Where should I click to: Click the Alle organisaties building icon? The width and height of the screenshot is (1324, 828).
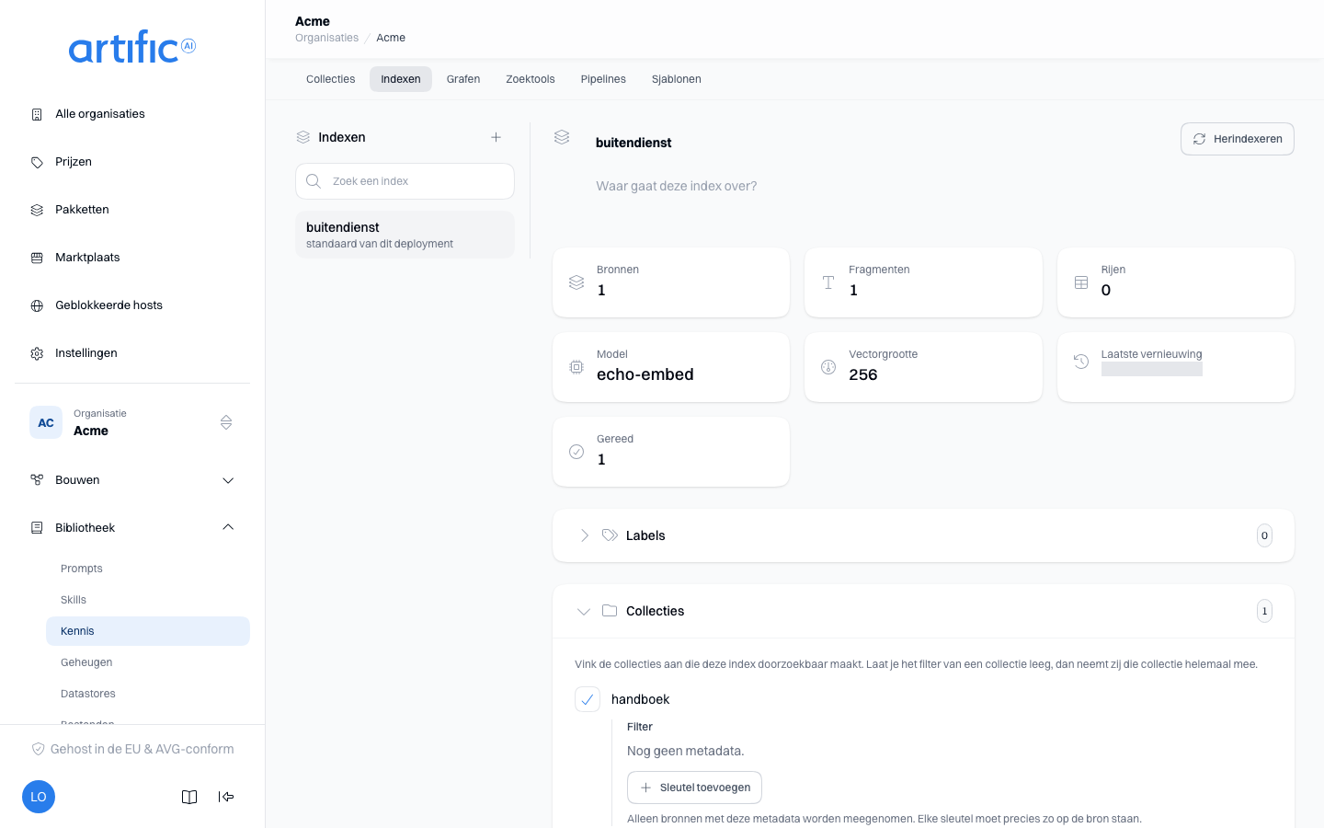point(37,114)
